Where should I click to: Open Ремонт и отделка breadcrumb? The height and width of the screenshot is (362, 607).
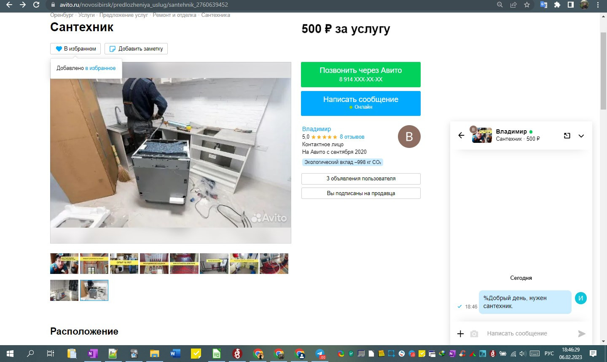pos(175,15)
